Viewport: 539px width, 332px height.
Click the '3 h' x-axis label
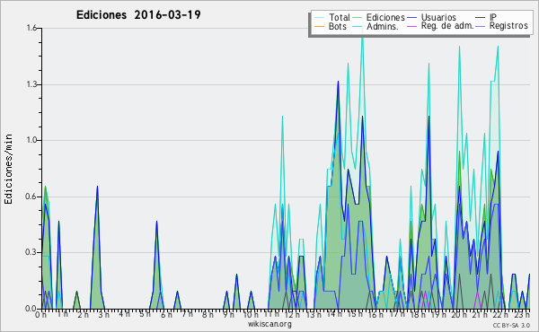coord(103,314)
